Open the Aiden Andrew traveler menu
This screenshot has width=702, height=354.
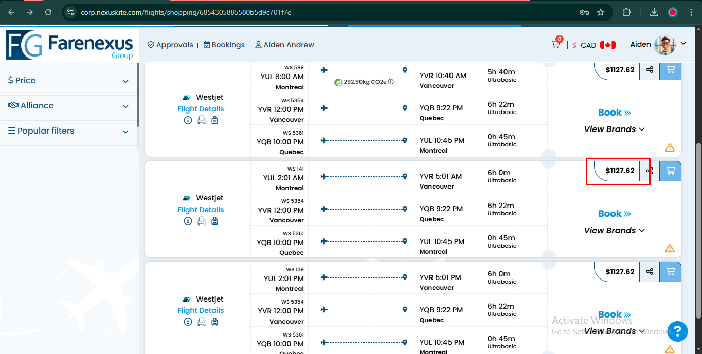coord(284,45)
